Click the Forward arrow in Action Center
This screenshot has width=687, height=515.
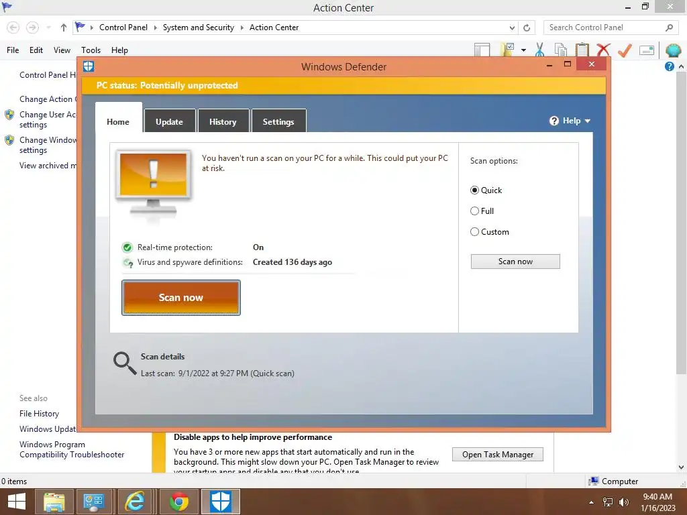tap(32, 27)
